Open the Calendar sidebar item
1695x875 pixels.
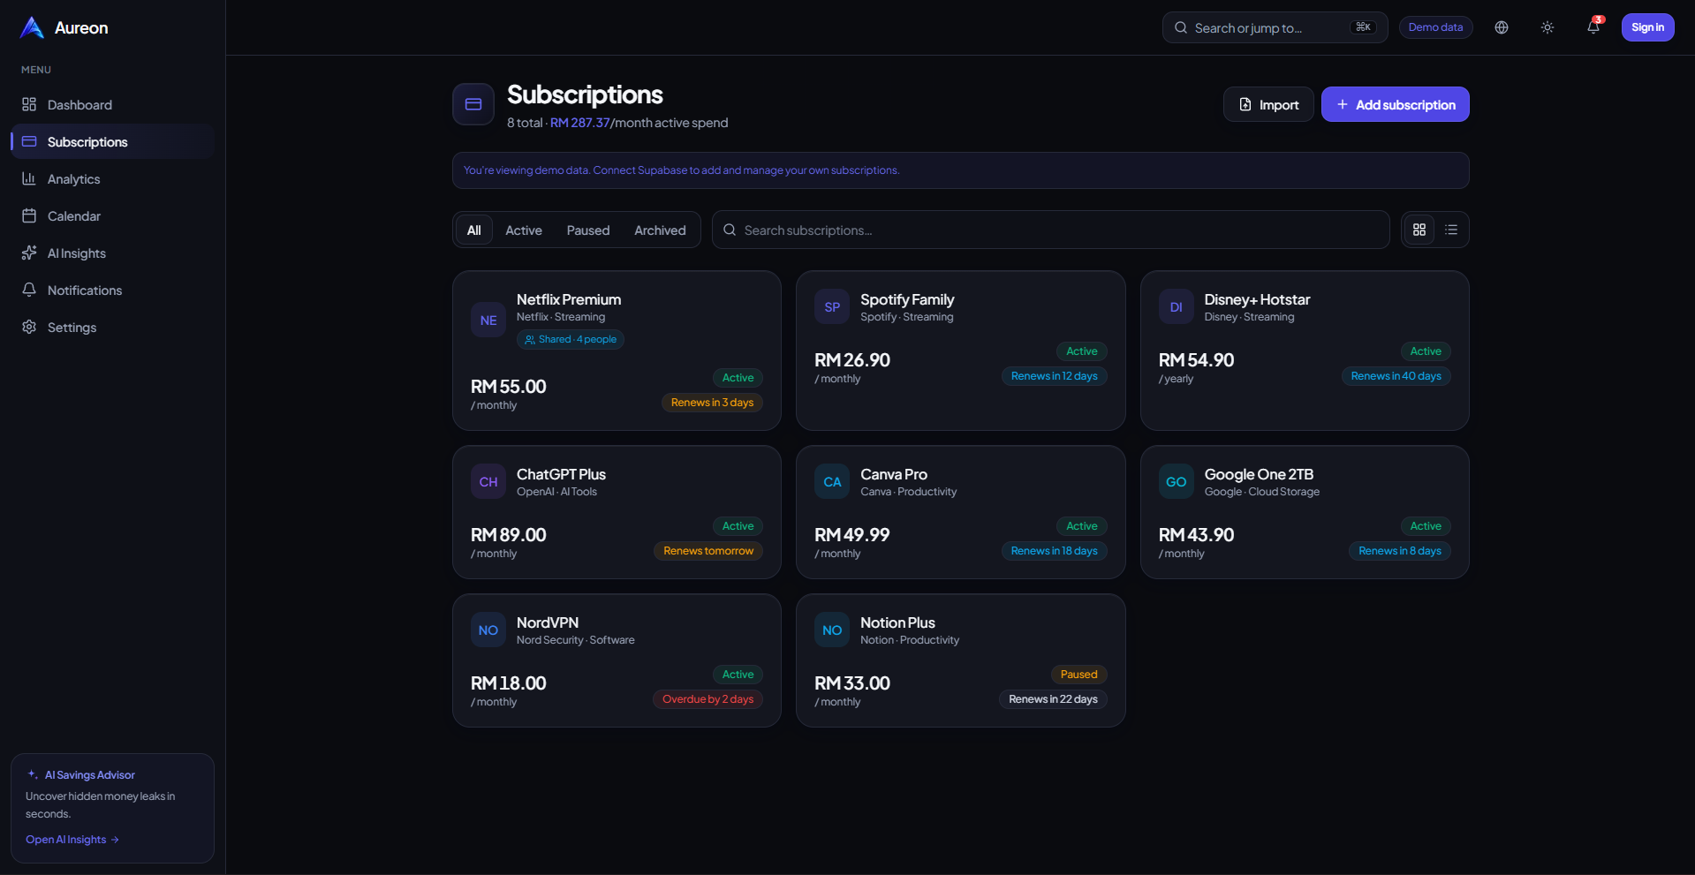[112, 216]
